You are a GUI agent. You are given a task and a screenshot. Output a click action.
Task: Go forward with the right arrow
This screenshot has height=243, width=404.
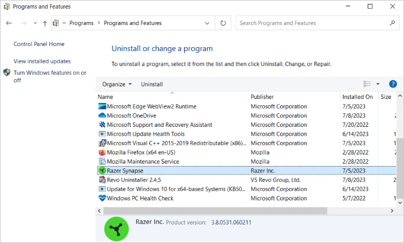(24, 23)
